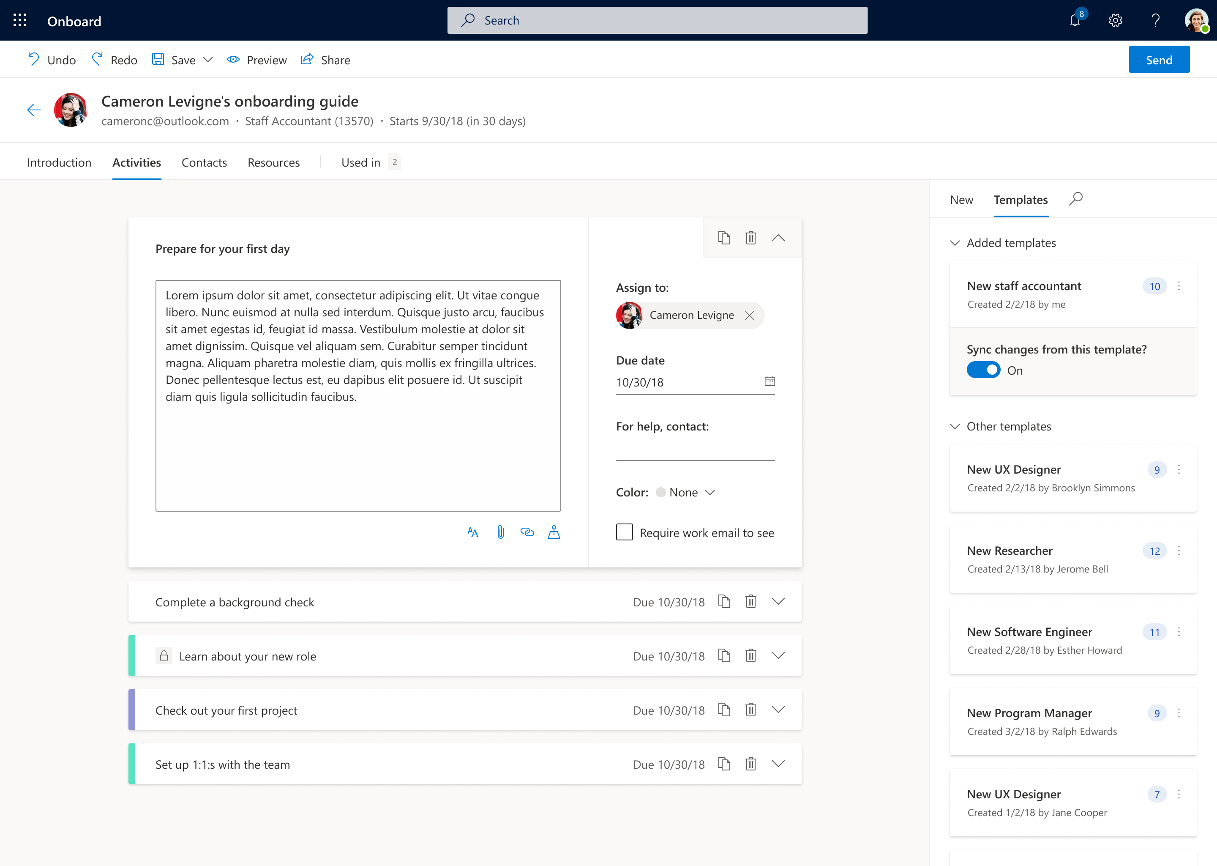Open the app launcher grid icon

pos(20,20)
